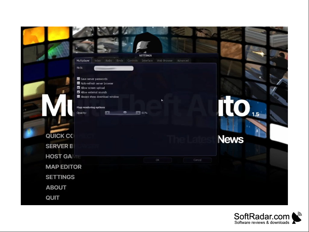The image size is (309, 232).
Task: Click the opacity slider right arrow
Action: 138,113
